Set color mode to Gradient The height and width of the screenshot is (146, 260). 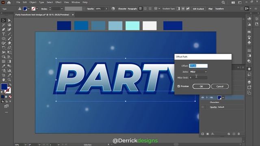point(6,97)
